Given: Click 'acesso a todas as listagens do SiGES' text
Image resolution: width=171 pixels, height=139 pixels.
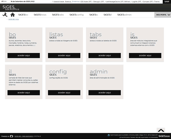Looking at the screenshot, I should (x=63, y=41).
